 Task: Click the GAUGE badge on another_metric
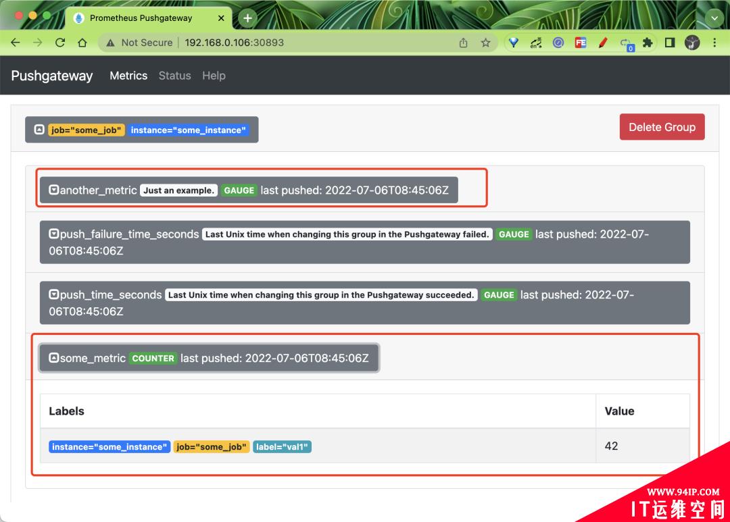pos(239,190)
